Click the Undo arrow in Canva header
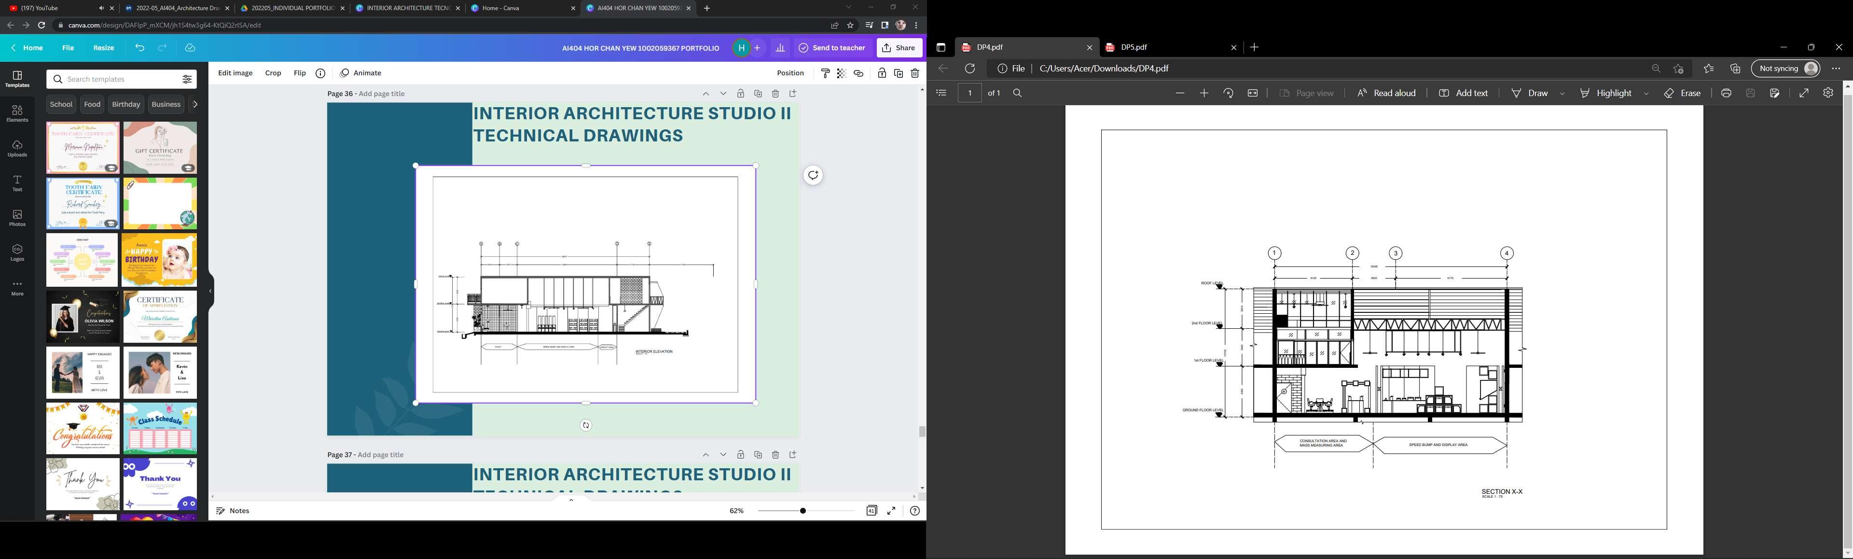The height and width of the screenshot is (559, 1853). tap(139, 47)
